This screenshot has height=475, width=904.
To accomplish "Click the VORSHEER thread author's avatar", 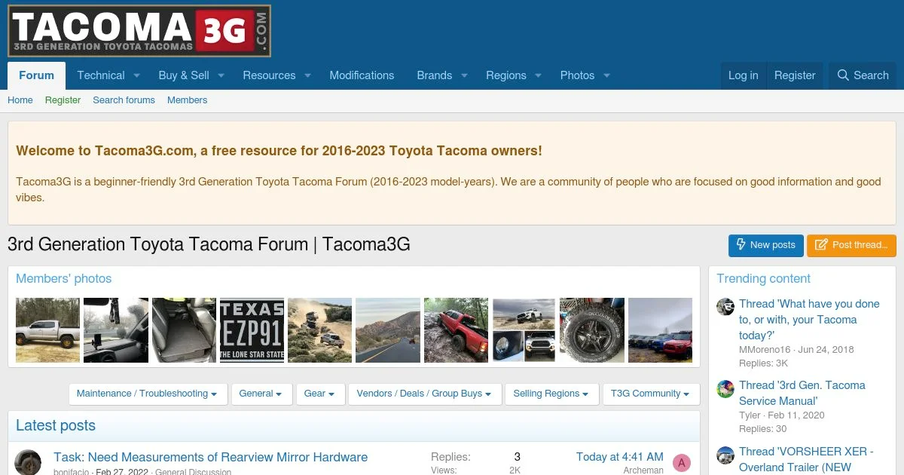I will pos(725,455).
